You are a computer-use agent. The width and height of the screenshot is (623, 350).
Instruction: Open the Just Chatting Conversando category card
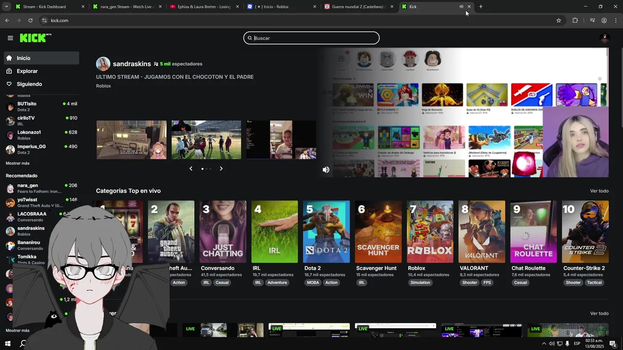click(x=223, y=232)
